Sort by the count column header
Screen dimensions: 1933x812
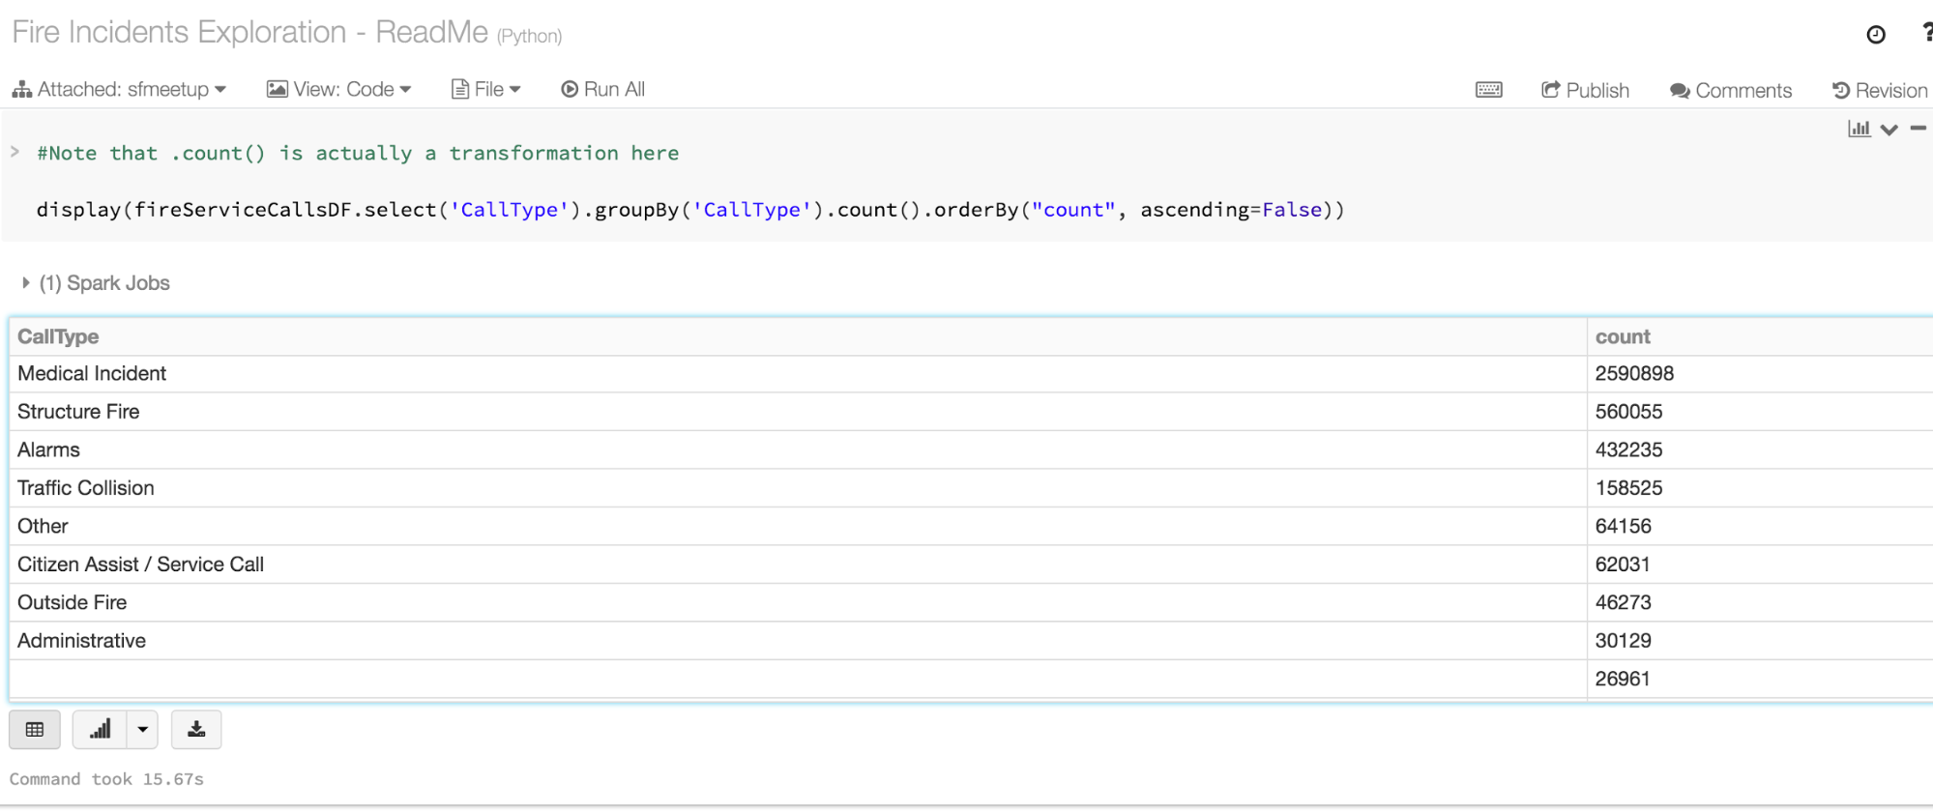(1623, 336)
